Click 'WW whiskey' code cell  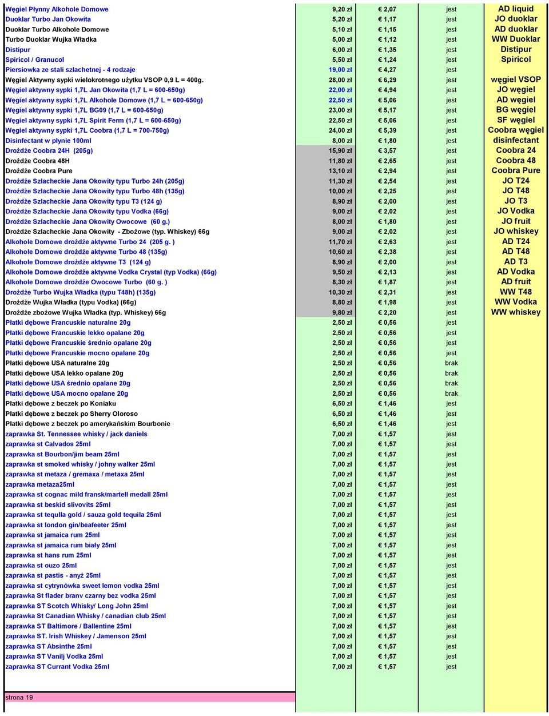(x=516, y=312)
